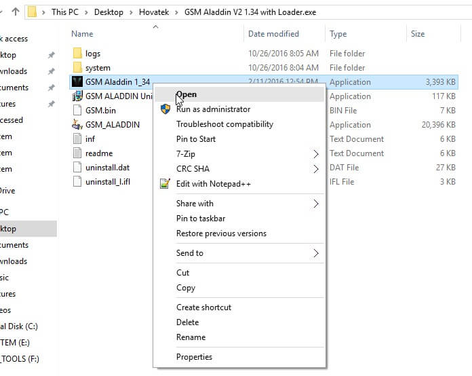
Task: Select the uninstall.dat file name
Action: click(107, 168)
